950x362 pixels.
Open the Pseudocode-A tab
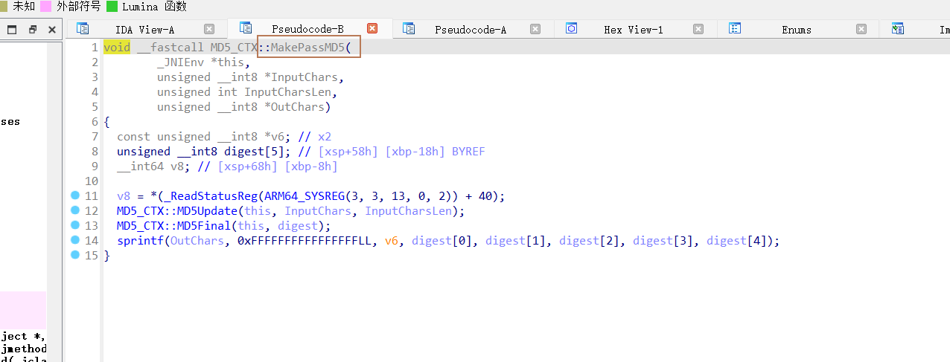point(471,30)
